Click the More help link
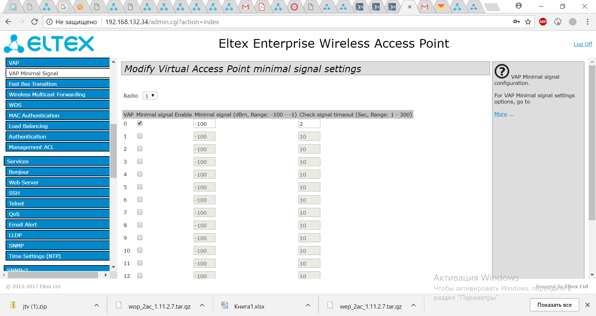 [500, 114]
